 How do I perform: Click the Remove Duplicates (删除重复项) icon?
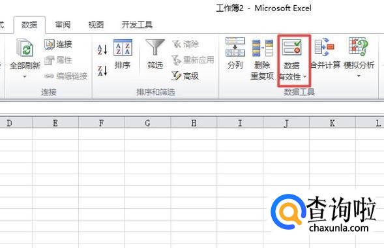[263, 48]
